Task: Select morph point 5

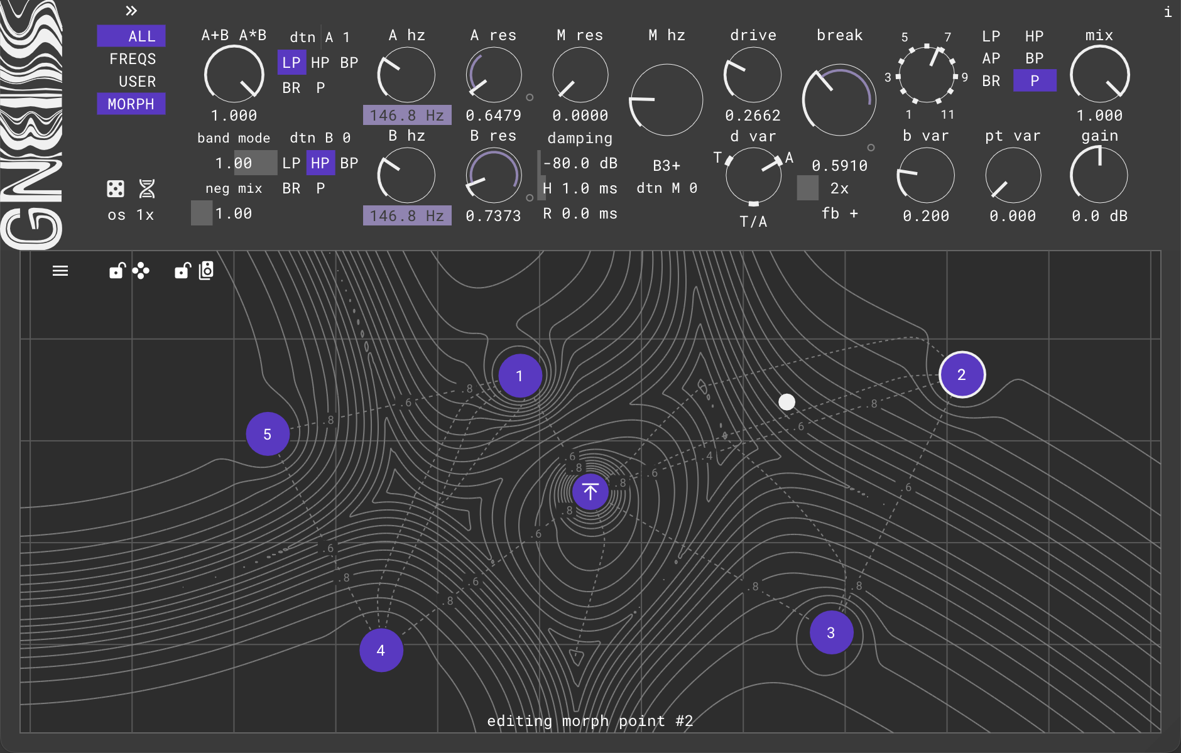Action: [x=268, y=434]
